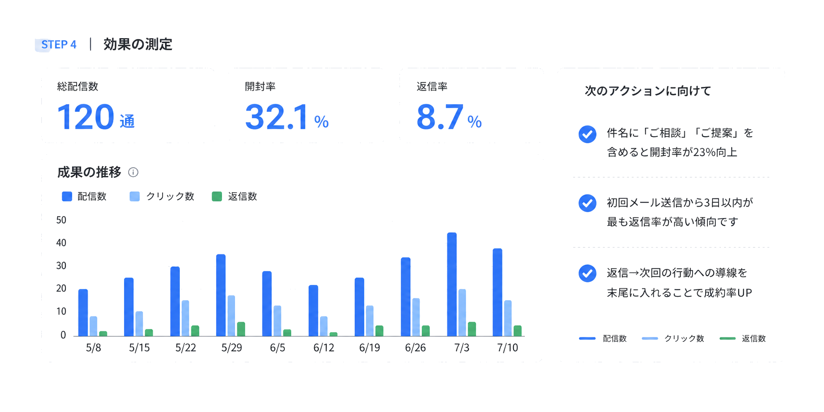Click the 6/5 x-axis date label
The height and width of the screenshot is (412, 824).
tap(277, 348)
